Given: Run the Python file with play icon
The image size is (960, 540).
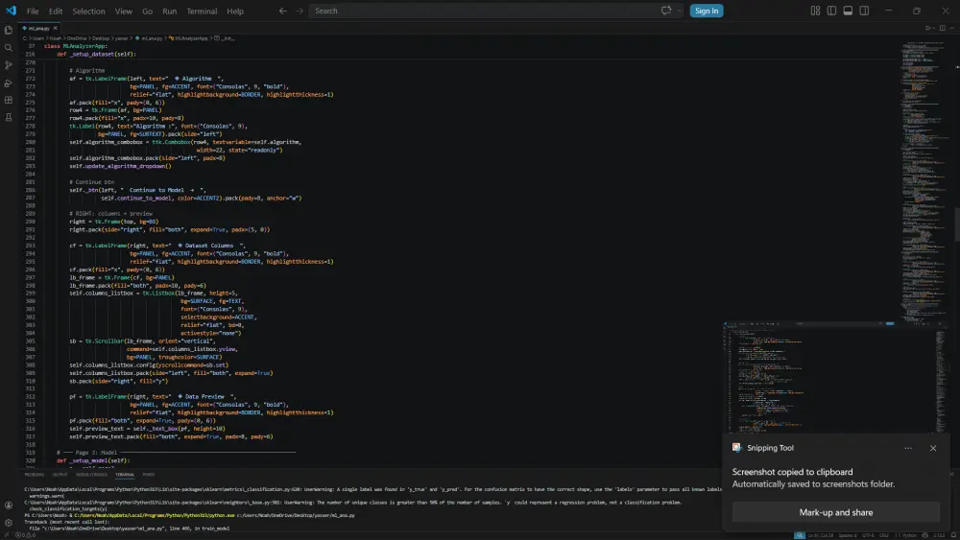Looking at the screenshot, I should [928, 28].
